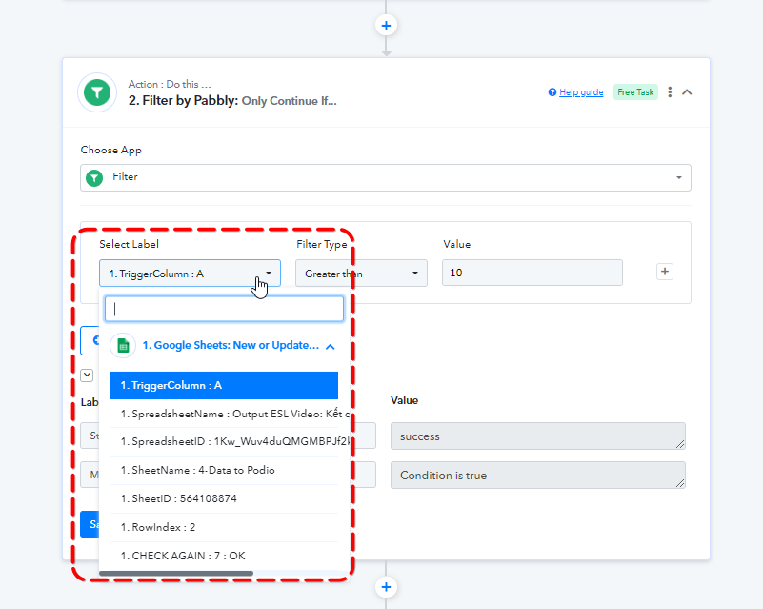This screenshot has width=763, height=609.
Task: Open the three-dot step options menu
Action: tap(670, 92)
